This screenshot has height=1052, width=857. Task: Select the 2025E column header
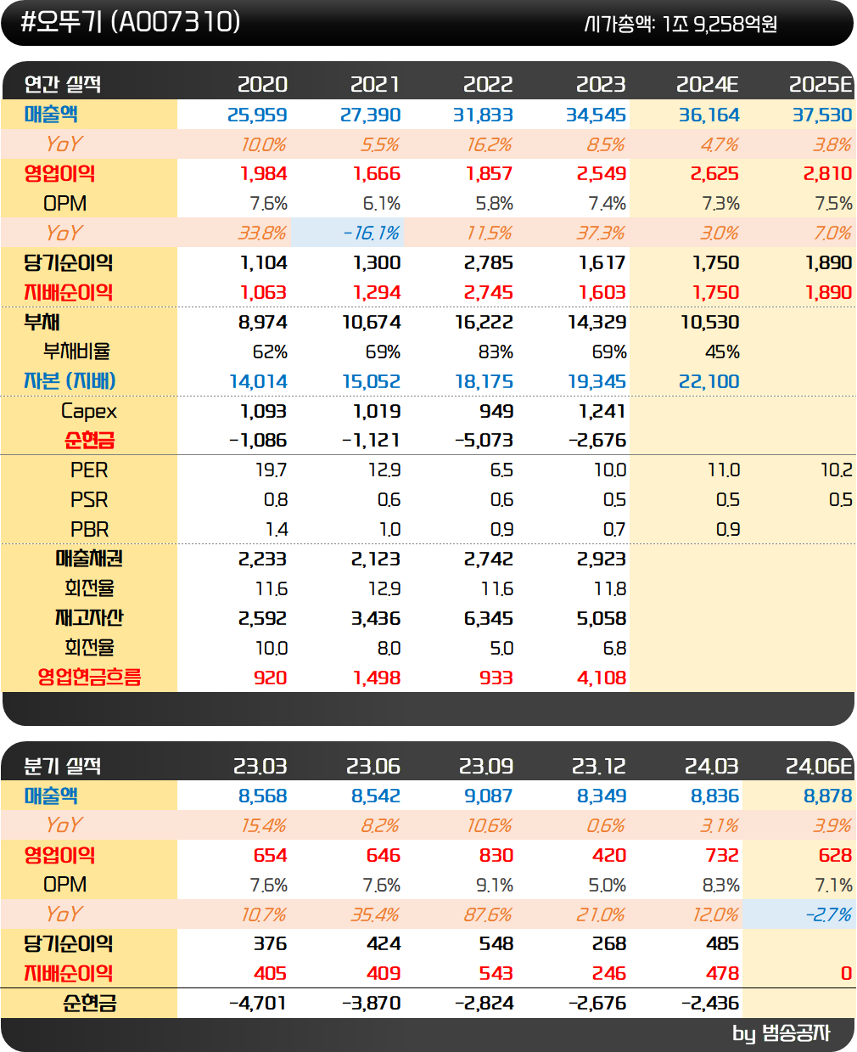821,84
